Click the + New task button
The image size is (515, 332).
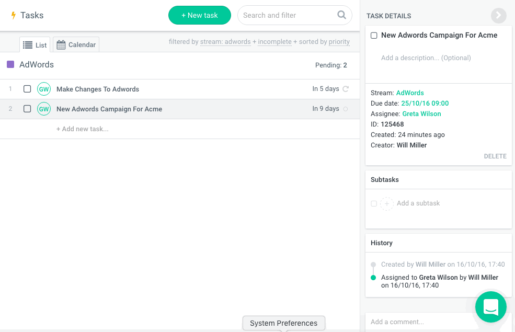(199, 15)
